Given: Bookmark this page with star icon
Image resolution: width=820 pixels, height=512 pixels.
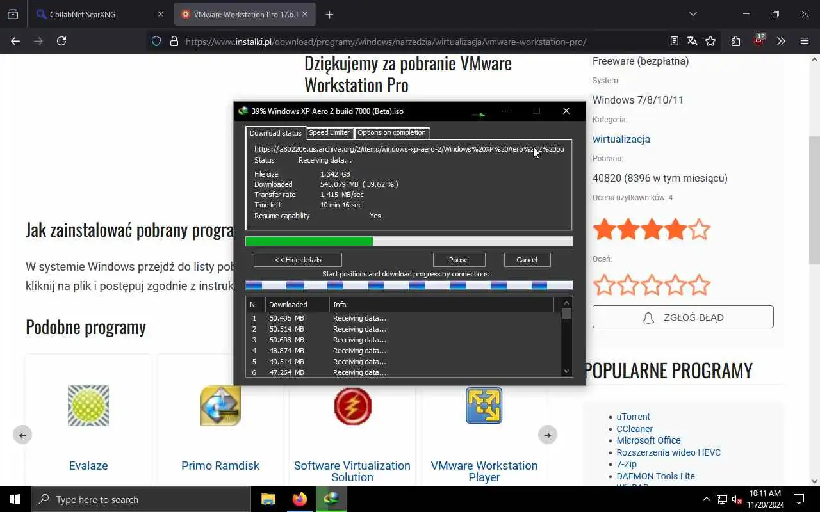Looking at the screenshot, I should point(710,41).
